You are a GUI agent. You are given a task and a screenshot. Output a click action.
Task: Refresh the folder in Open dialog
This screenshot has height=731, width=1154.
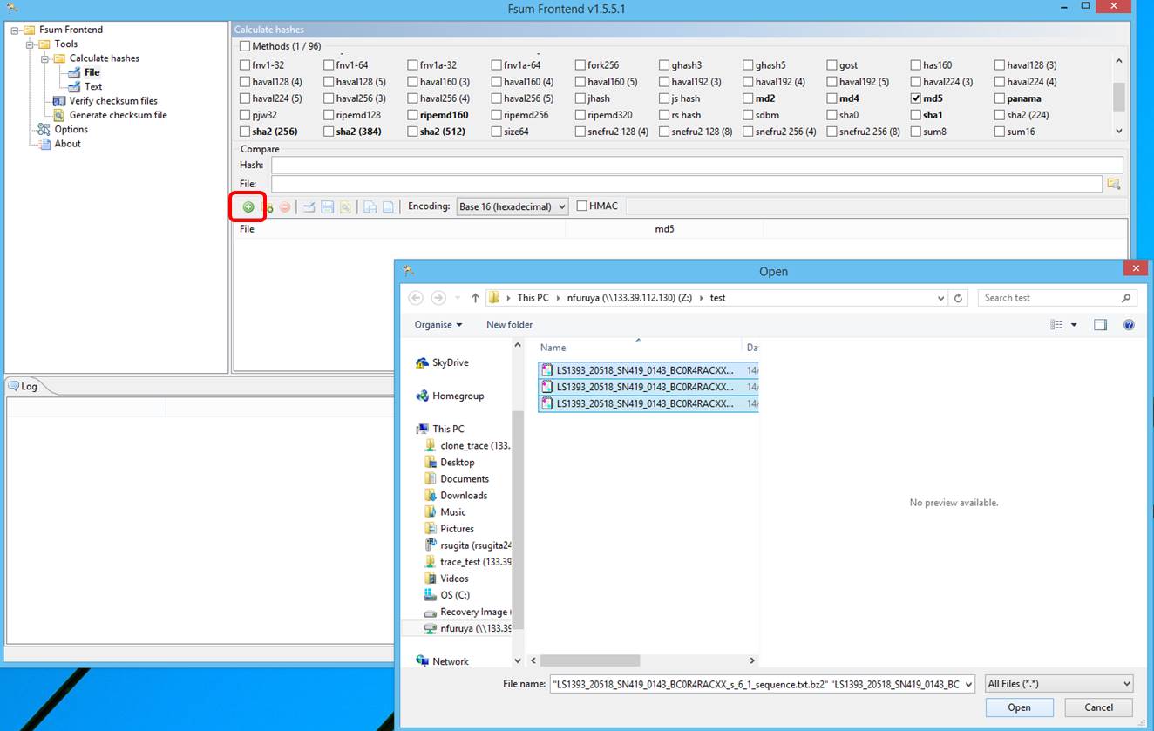click(x=959, y=298)
